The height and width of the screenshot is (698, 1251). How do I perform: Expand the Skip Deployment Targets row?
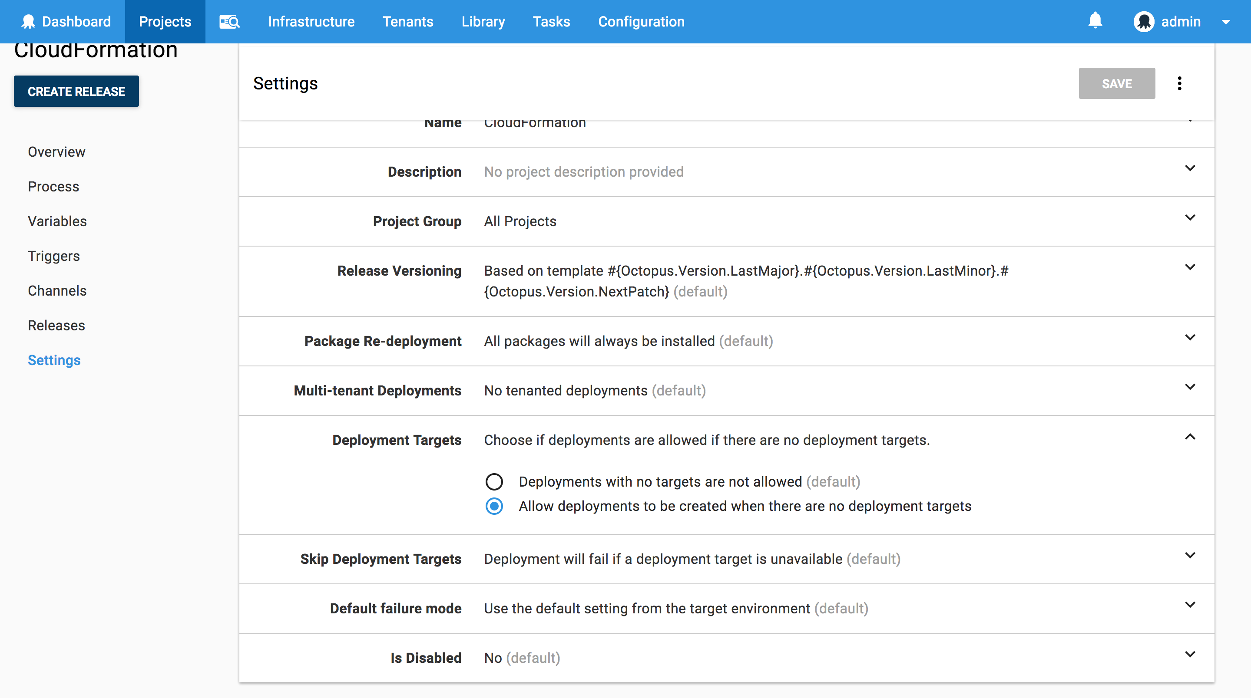click(1190, 555)
